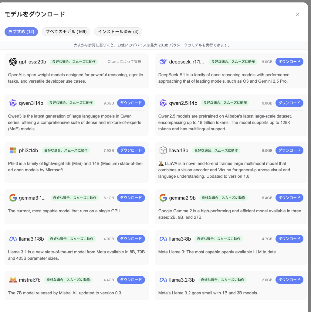Download the deepseek-r1 model
311x312 pixels.
289,62
